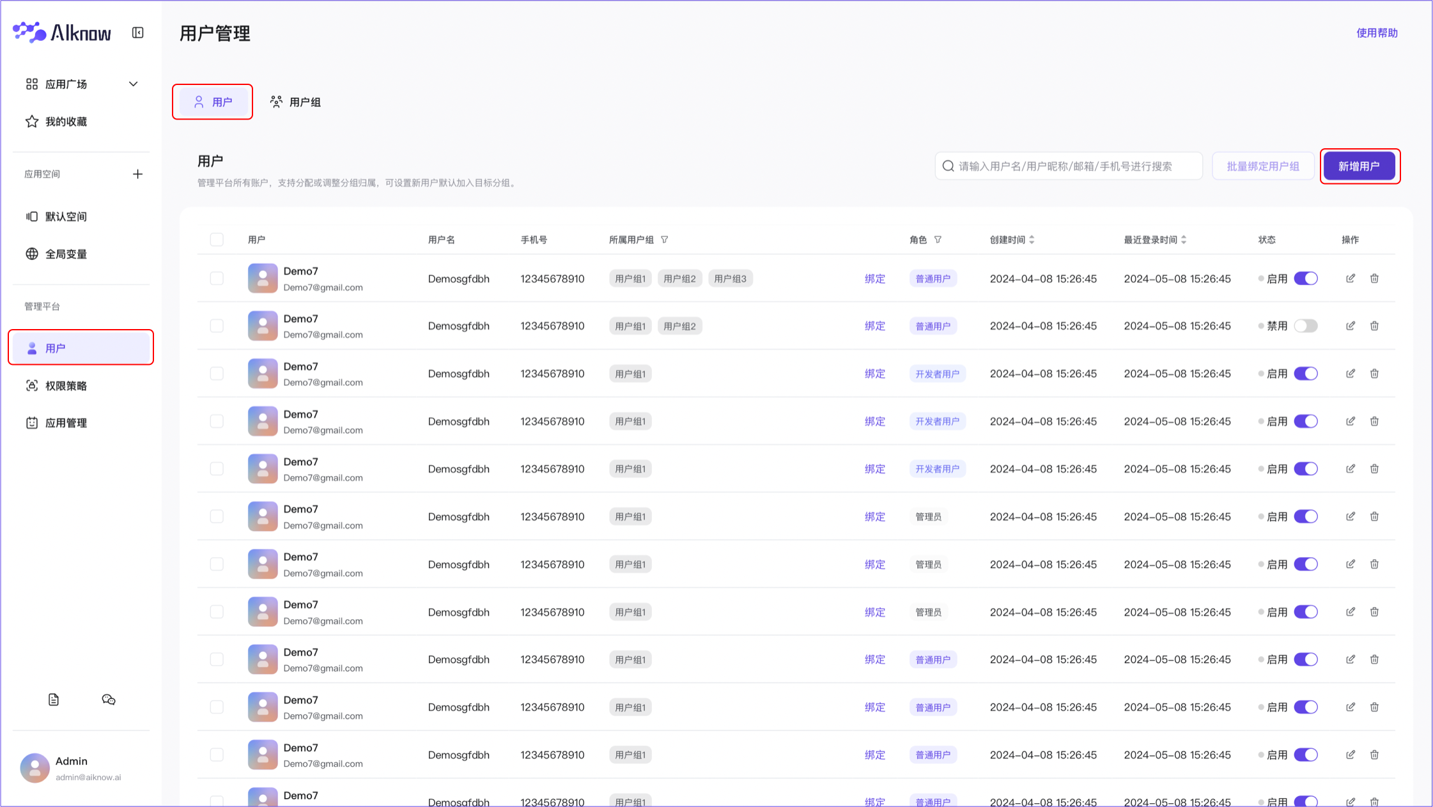Open 我的收藏 star item
This screenshot has width=1433, height=807.
(x=65, y=121)
